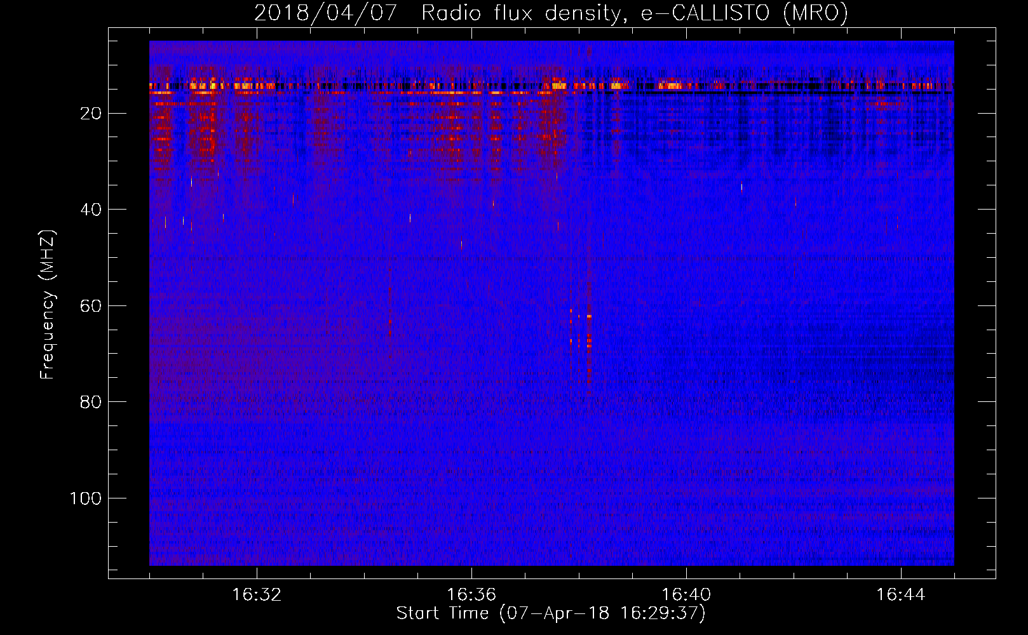Click the 20 MHz frequency tick label
This screenshot has width=1028, height=635.
[91, 114]
